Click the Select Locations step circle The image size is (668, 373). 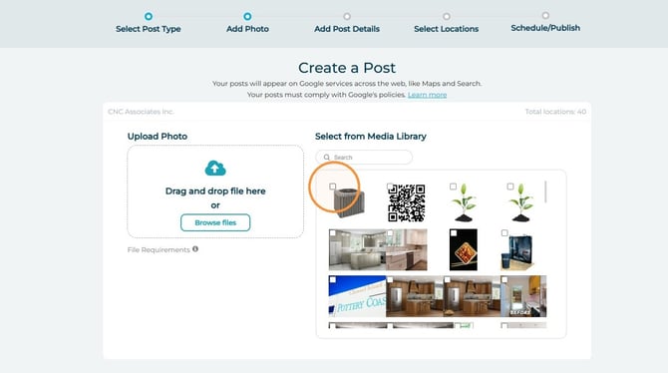point(447,16)
